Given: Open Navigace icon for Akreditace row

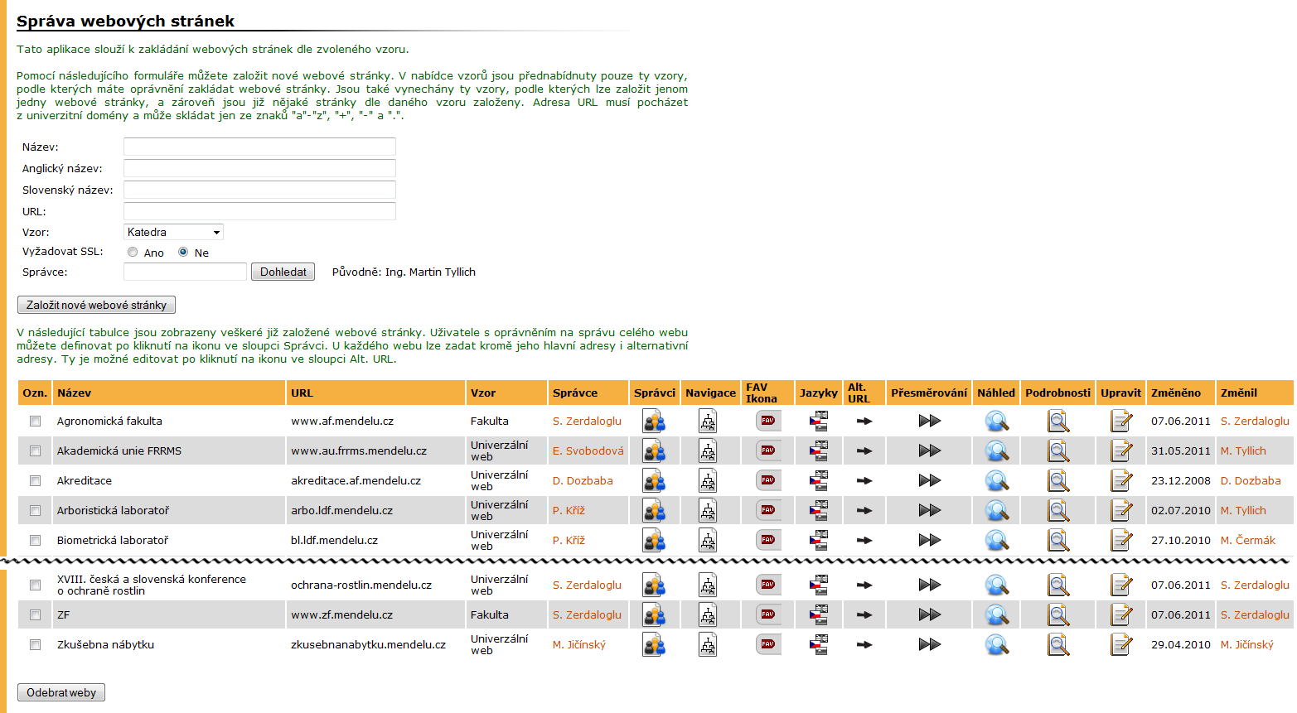Looking at the screenshot, I should pyautogui.click(x=708, y=481).
